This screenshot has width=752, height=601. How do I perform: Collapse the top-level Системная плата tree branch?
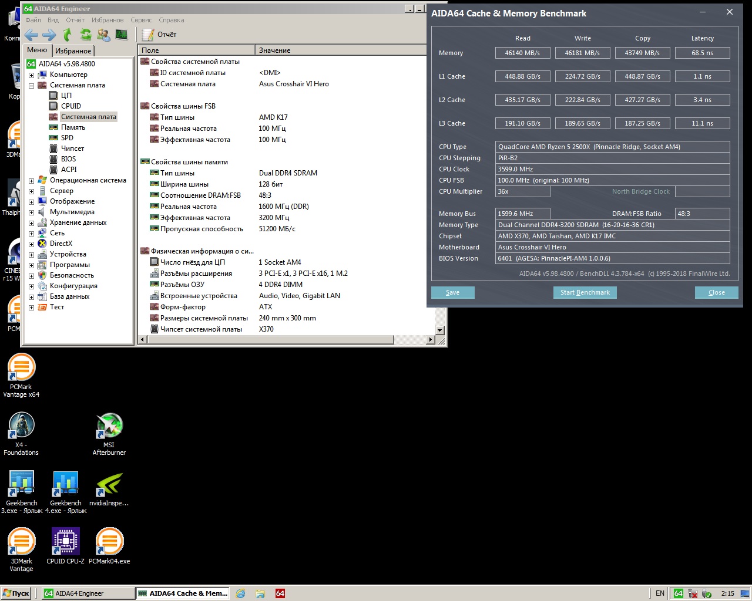(31, 86)
